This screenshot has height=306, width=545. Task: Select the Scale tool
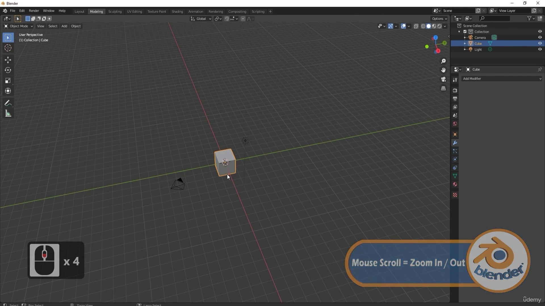click(x=8, y=80)
